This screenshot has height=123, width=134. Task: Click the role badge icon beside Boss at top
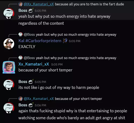[x=31, y=10]
